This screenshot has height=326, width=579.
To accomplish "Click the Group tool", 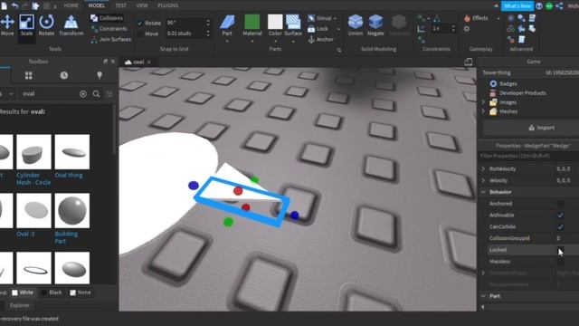I will click(319, 18).
